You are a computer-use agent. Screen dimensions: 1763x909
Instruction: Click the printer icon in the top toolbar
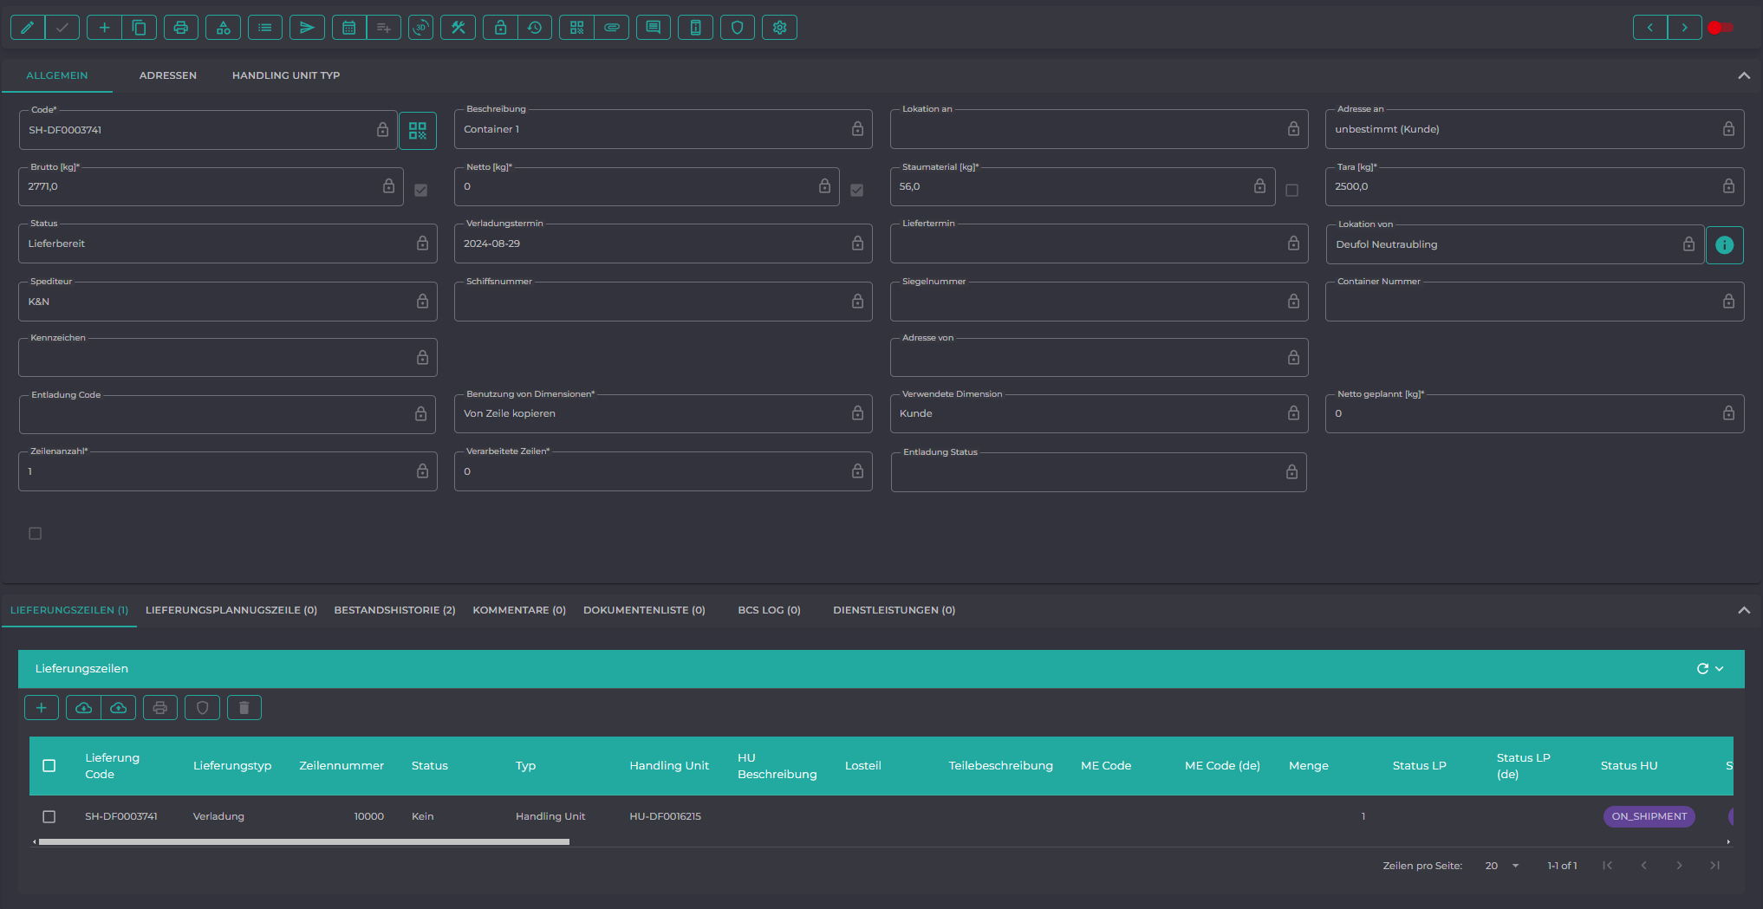[x=180, y=28]
